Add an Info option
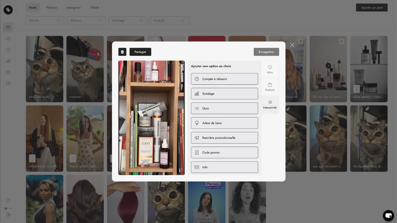This screenshot has width=397, height=223. click(x=225, y=167)
